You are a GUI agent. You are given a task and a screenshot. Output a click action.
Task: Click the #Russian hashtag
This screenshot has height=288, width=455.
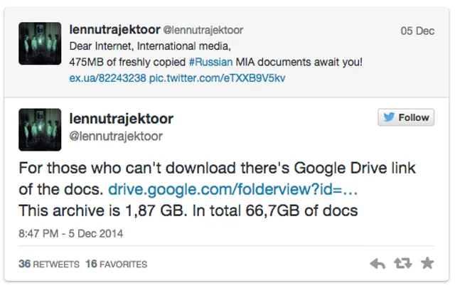210,62
